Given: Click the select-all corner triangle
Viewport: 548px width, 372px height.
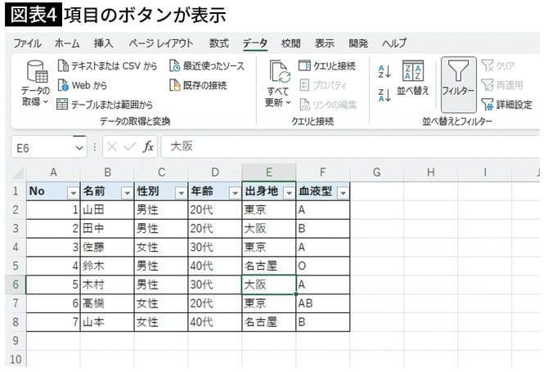Looking at the screenshot, I should tap(17, 173).
